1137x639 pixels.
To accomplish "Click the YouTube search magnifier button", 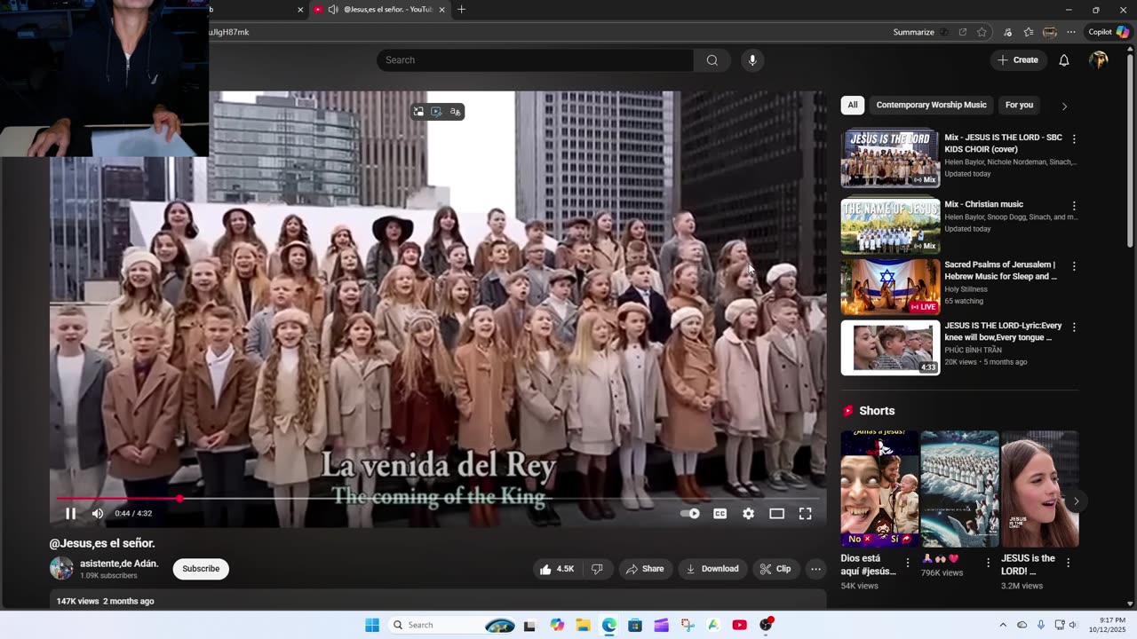I will 712,60.
